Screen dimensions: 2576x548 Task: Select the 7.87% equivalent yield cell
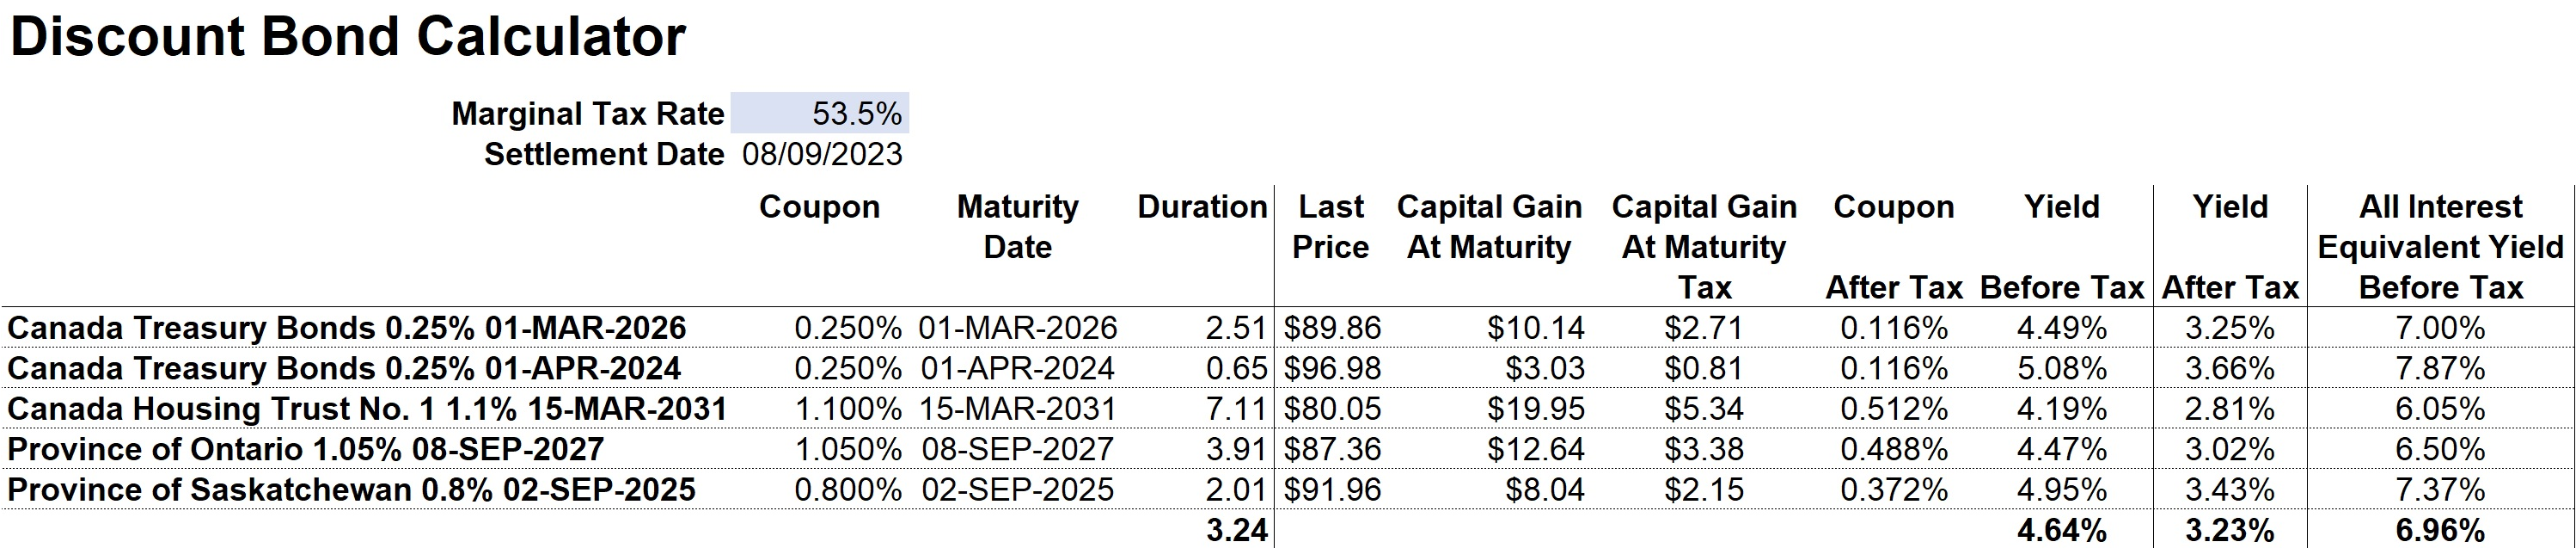pos(2440,369)
